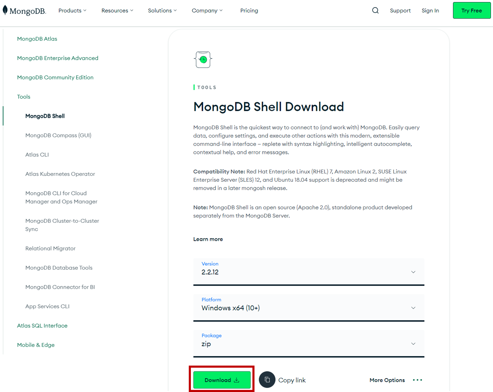Viewport: 493px width, 392px height.
Task: Click the MongoDB logo
Action: point(24,11)
